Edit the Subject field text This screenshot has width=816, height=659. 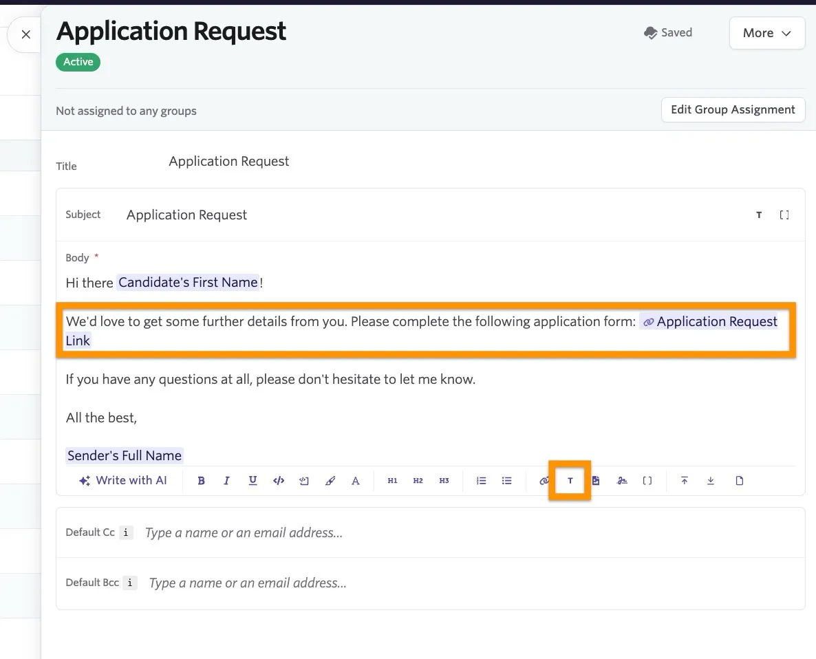click(187, 215)
